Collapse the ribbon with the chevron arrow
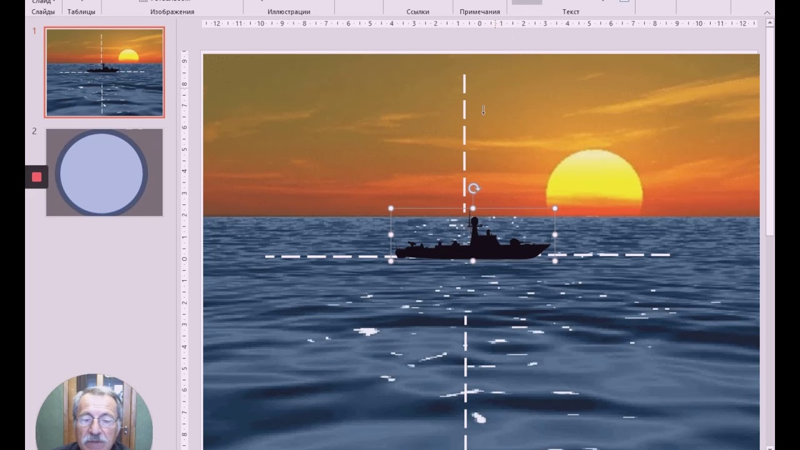This screenshot has height=450, width=800. pyautogui.click(x=767, y=12)
